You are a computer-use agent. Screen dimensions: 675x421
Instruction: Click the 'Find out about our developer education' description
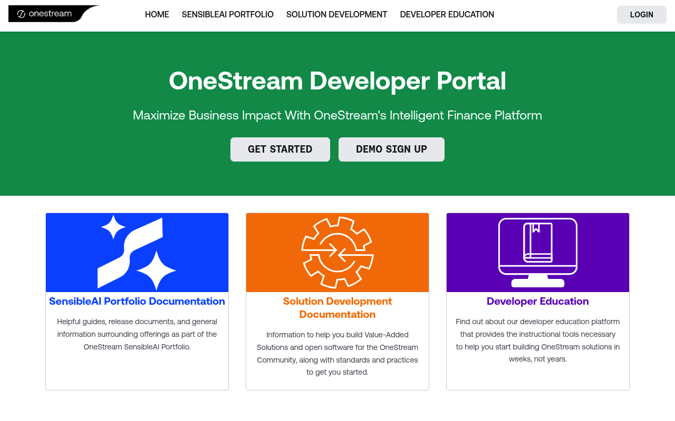pyautogui.click(x=538, y=340)
